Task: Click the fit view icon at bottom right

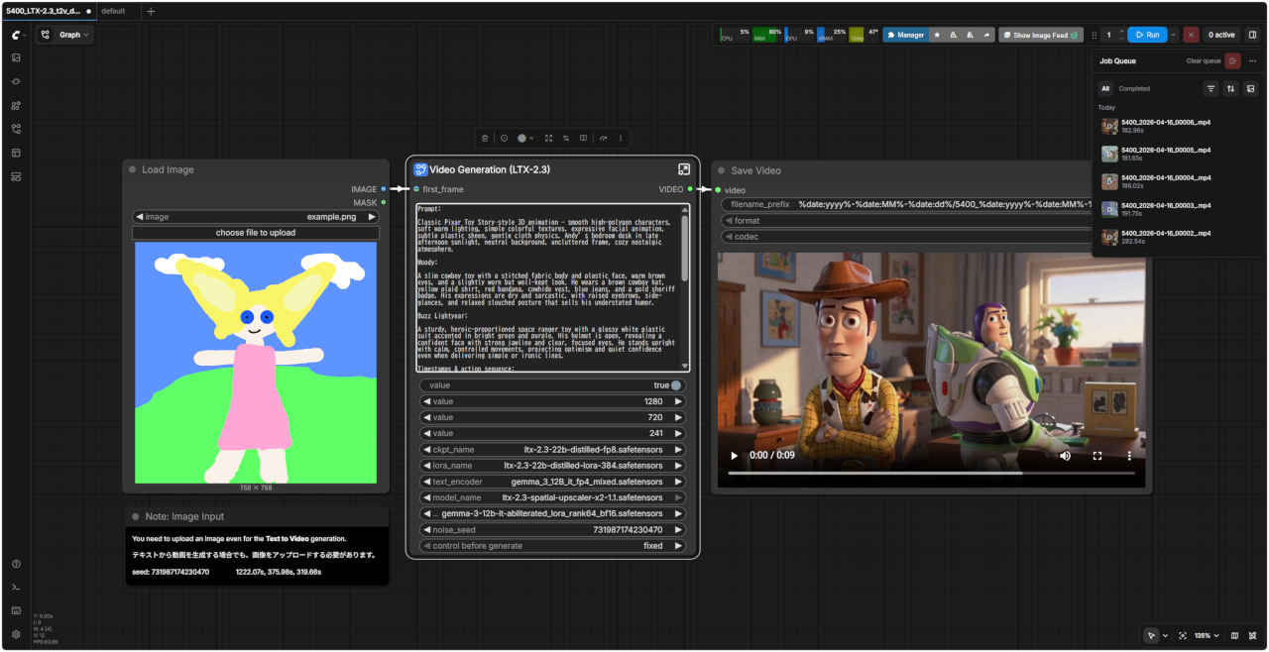Action: [x=1183, y=635]
